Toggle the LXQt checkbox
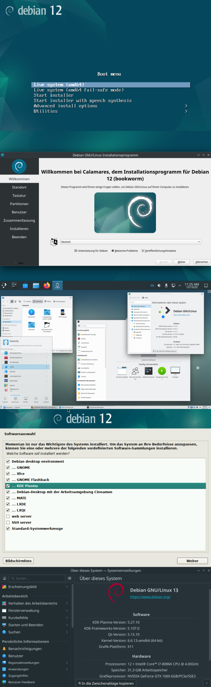Viewport: 211px width, 687px height. [x=8, y=510]
